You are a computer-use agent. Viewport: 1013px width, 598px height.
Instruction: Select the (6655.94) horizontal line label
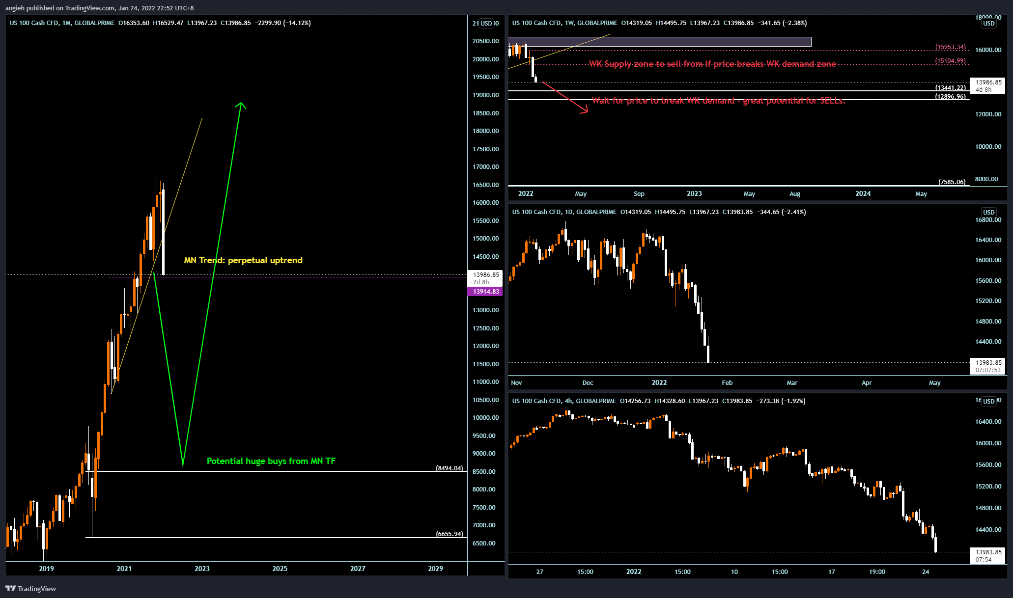[450, 534]
